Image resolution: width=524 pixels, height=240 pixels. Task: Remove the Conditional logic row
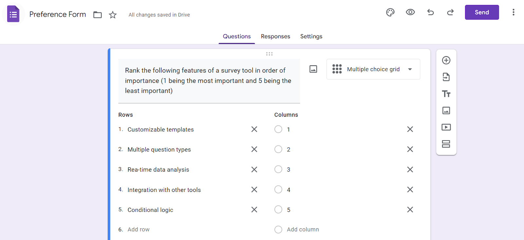[x=254, y=210]
